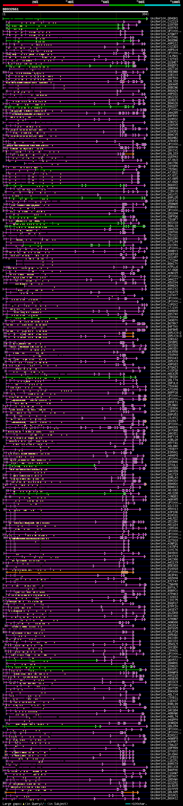Select the UniRef100_Q6SSE6 label
Screen dimensions: 183x806
164,345
